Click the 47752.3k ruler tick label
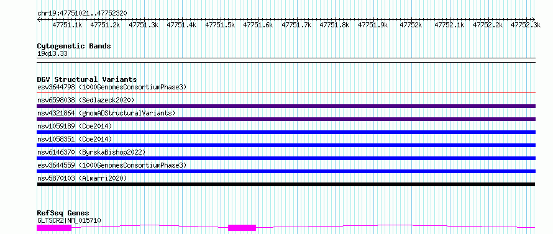The width and height of the screenshot is (553, 234). coord(526,25)
